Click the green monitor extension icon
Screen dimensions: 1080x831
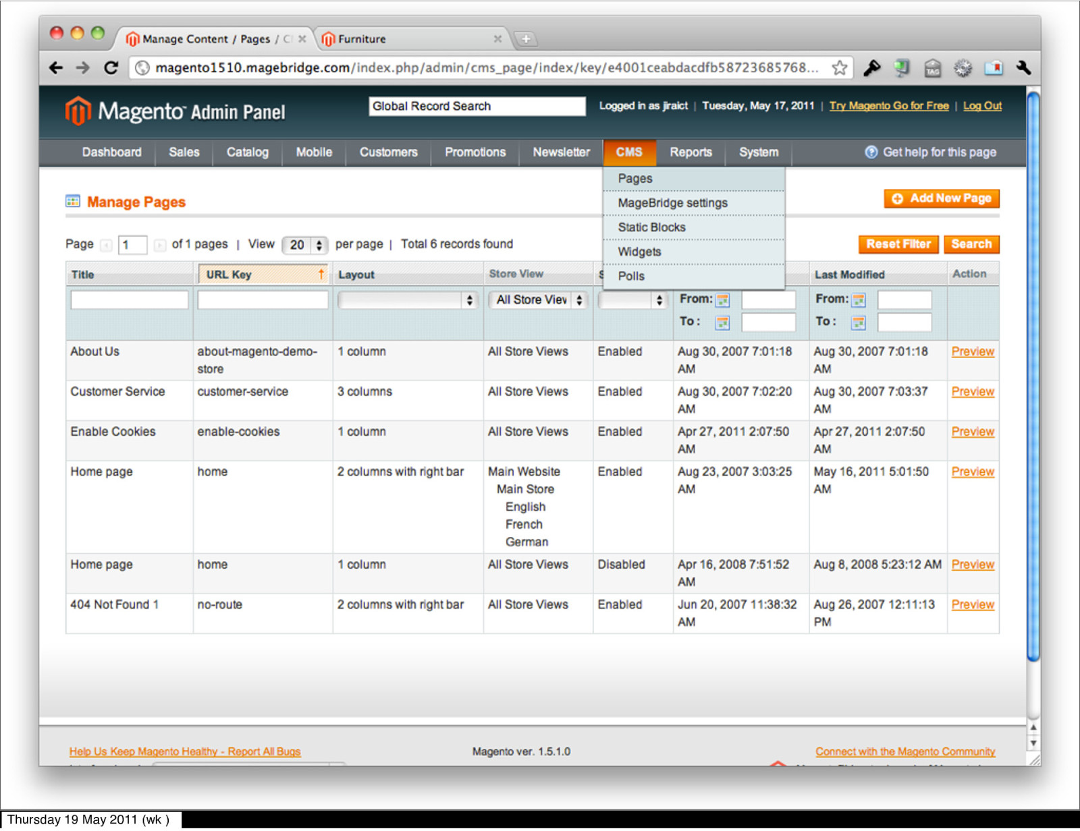pyautogui.click(x=902, y=67)
